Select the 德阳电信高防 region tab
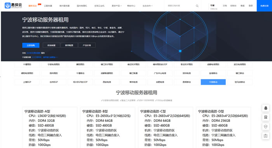The height and width of the screenshot is (148, 272). pos(27,73)
